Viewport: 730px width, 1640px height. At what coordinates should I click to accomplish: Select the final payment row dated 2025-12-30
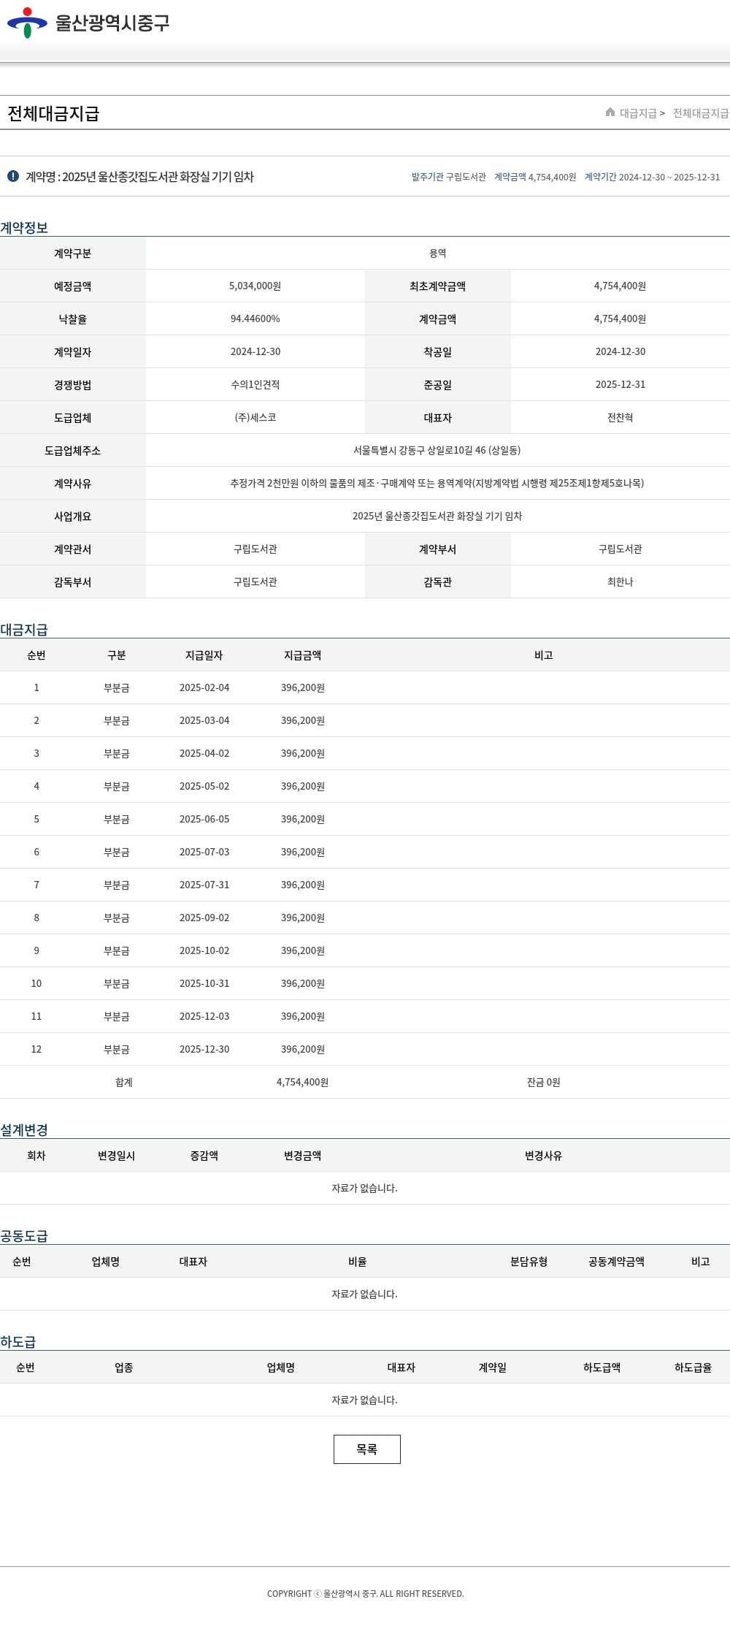point(204,1049)
